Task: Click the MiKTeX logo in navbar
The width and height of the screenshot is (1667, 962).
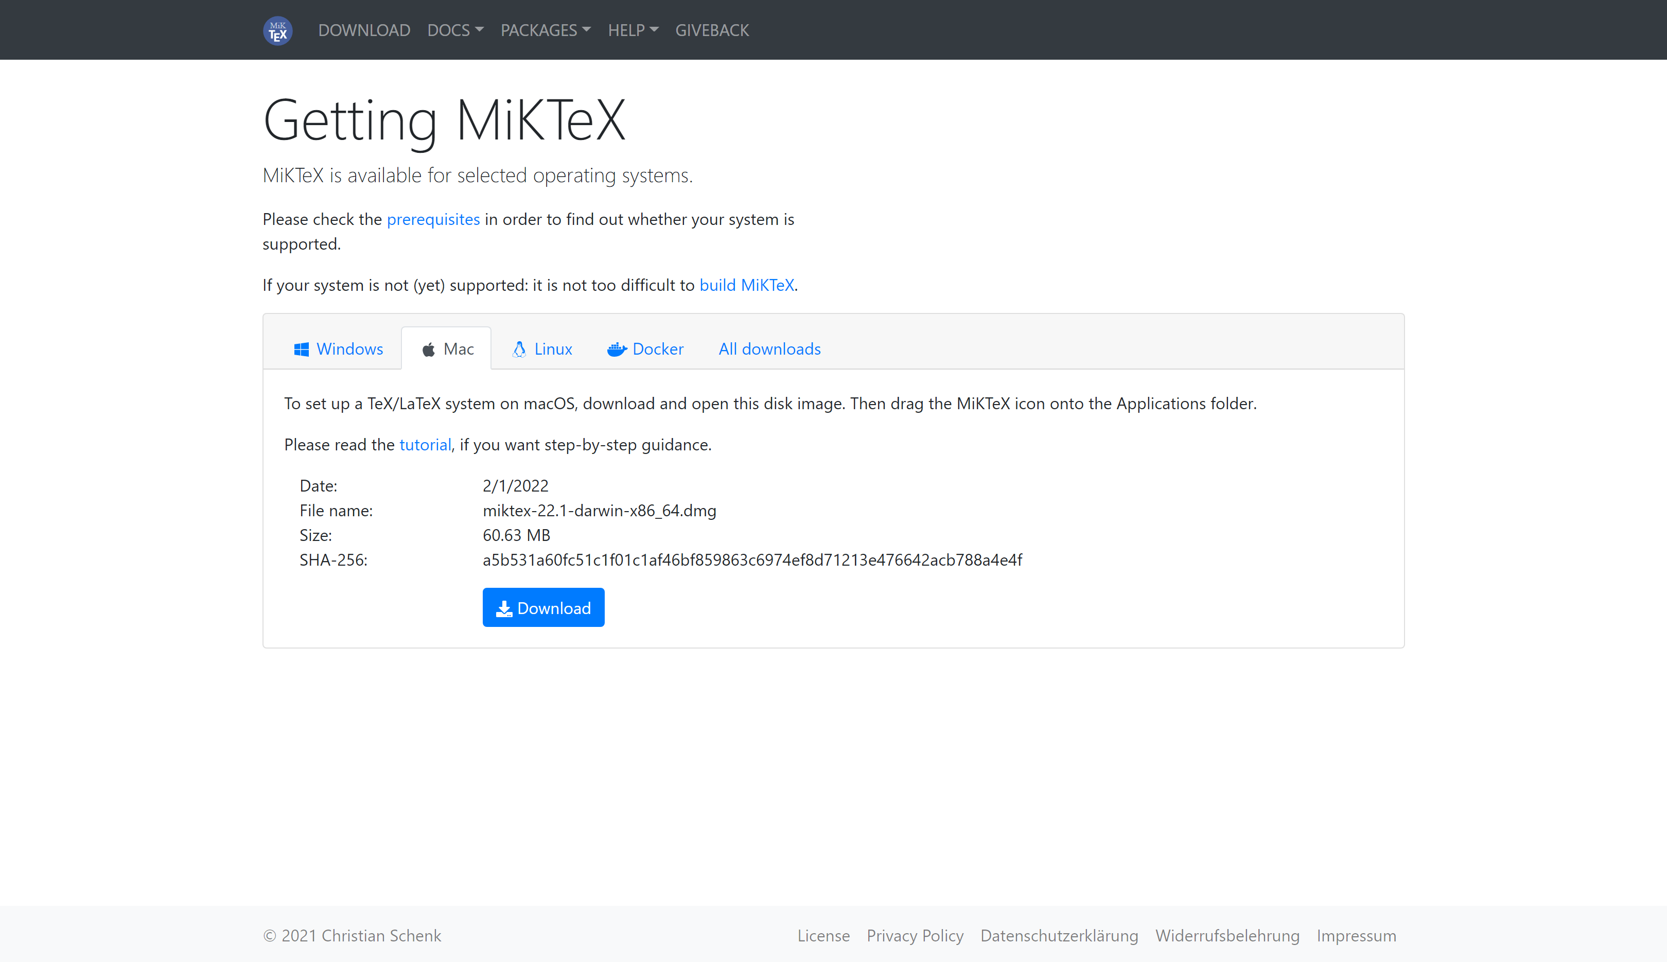Action: [x=277, y=30]
